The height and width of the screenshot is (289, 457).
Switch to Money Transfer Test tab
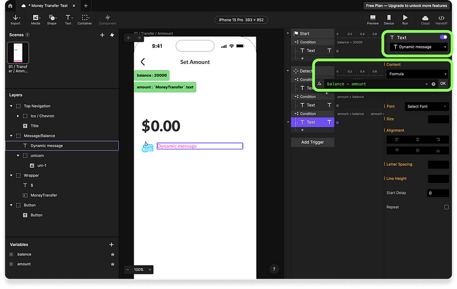48,6
